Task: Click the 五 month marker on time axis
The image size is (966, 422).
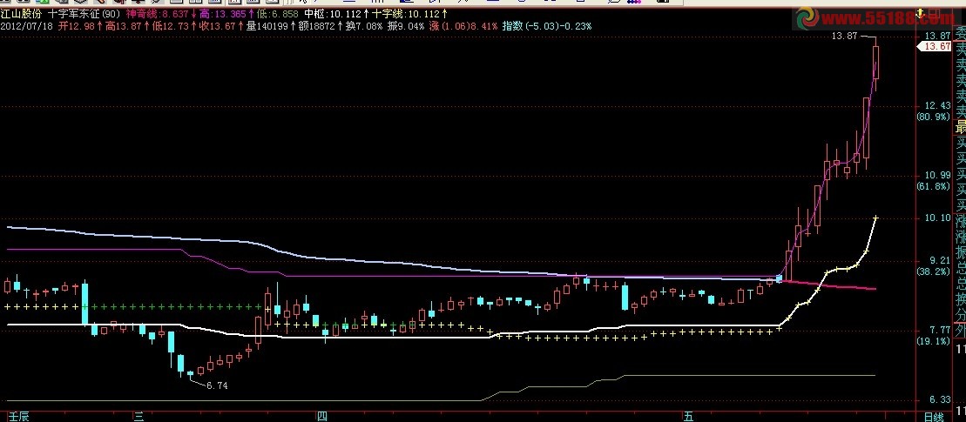Action: 688,417
